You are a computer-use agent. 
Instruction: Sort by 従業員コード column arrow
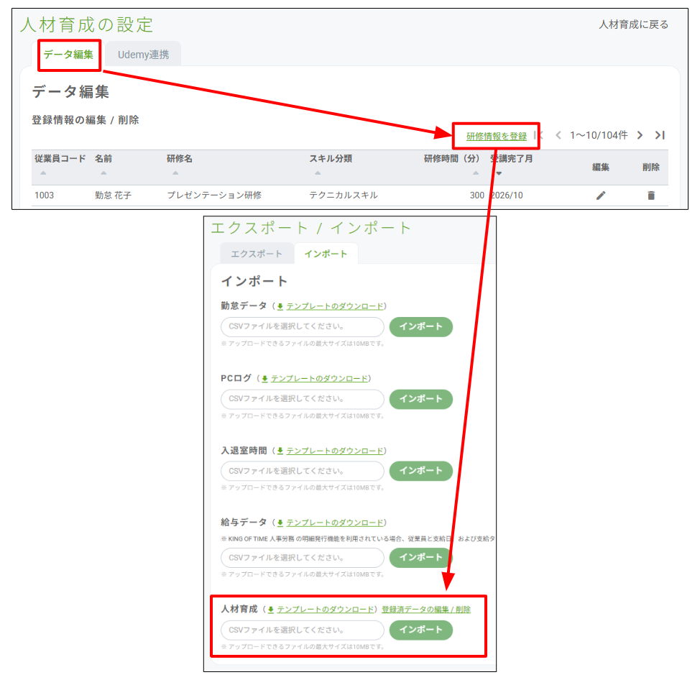pos(43,173)
